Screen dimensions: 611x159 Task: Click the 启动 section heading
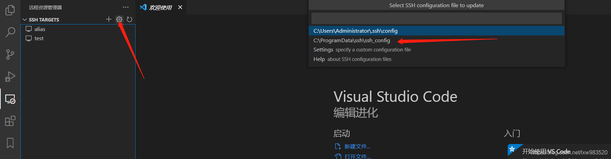[x=342, y=133]
